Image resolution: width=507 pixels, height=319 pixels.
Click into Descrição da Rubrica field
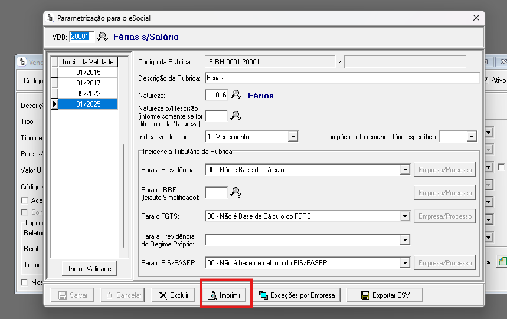pyautogui.click(x=341, y=78)
